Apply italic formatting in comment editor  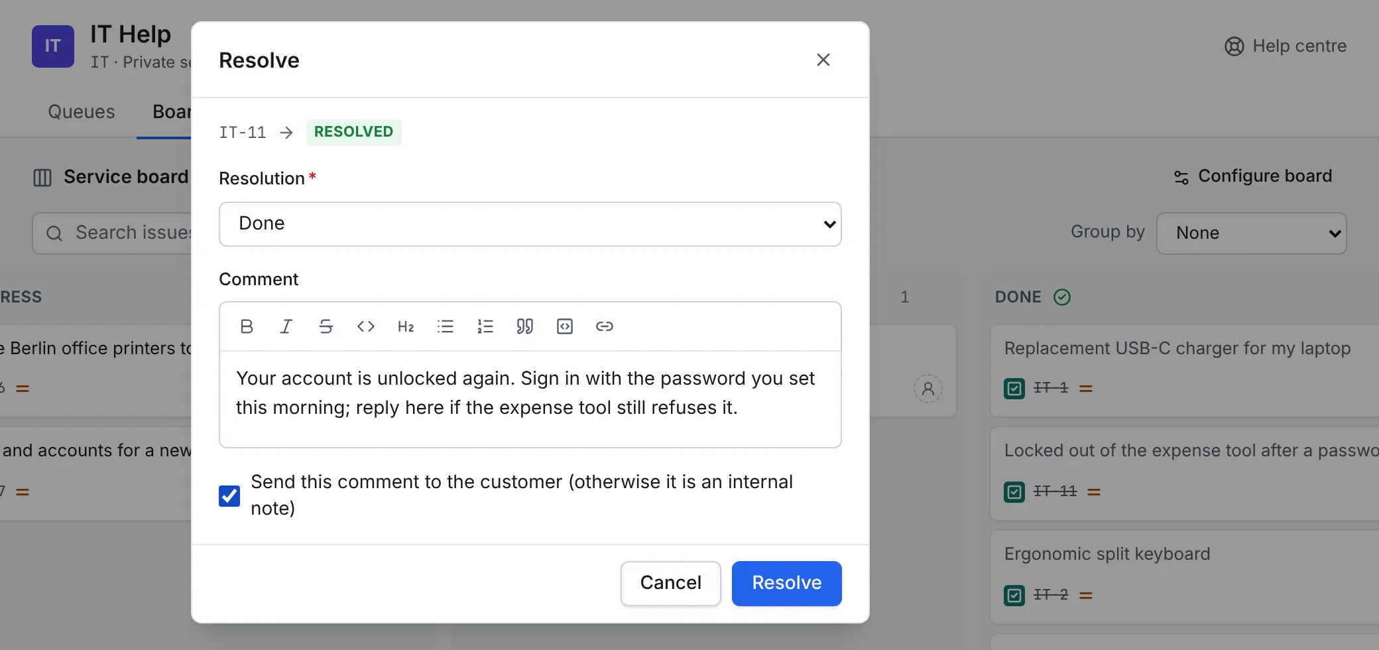(x=286, y=326)
